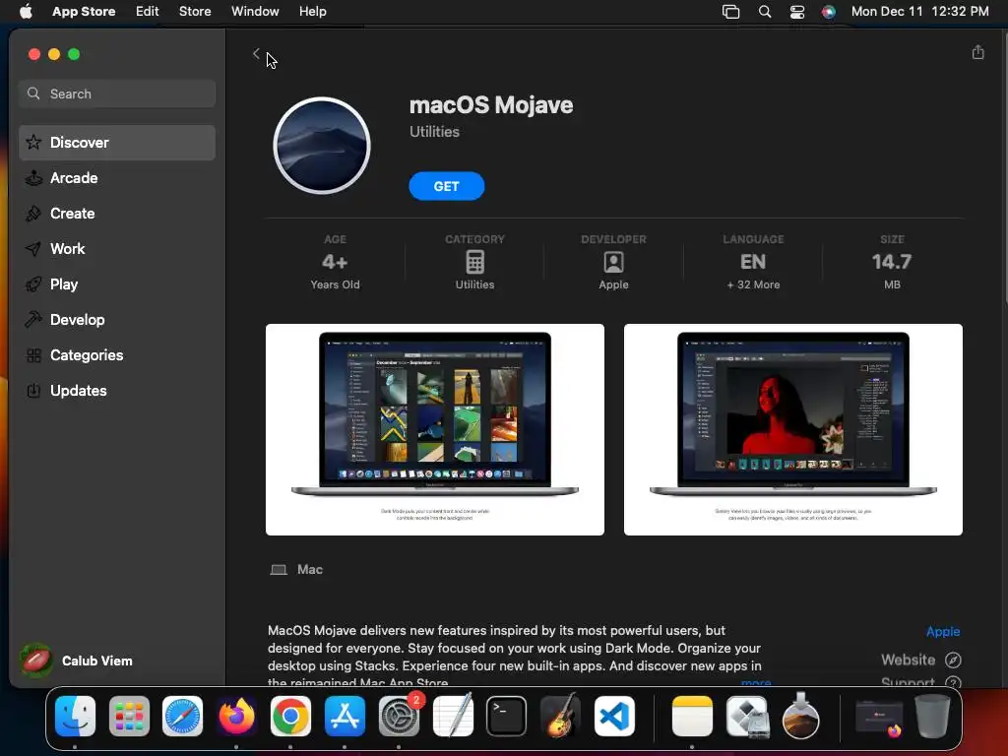Open Terminal from the Dock
1008x756 pixels.
507,717
